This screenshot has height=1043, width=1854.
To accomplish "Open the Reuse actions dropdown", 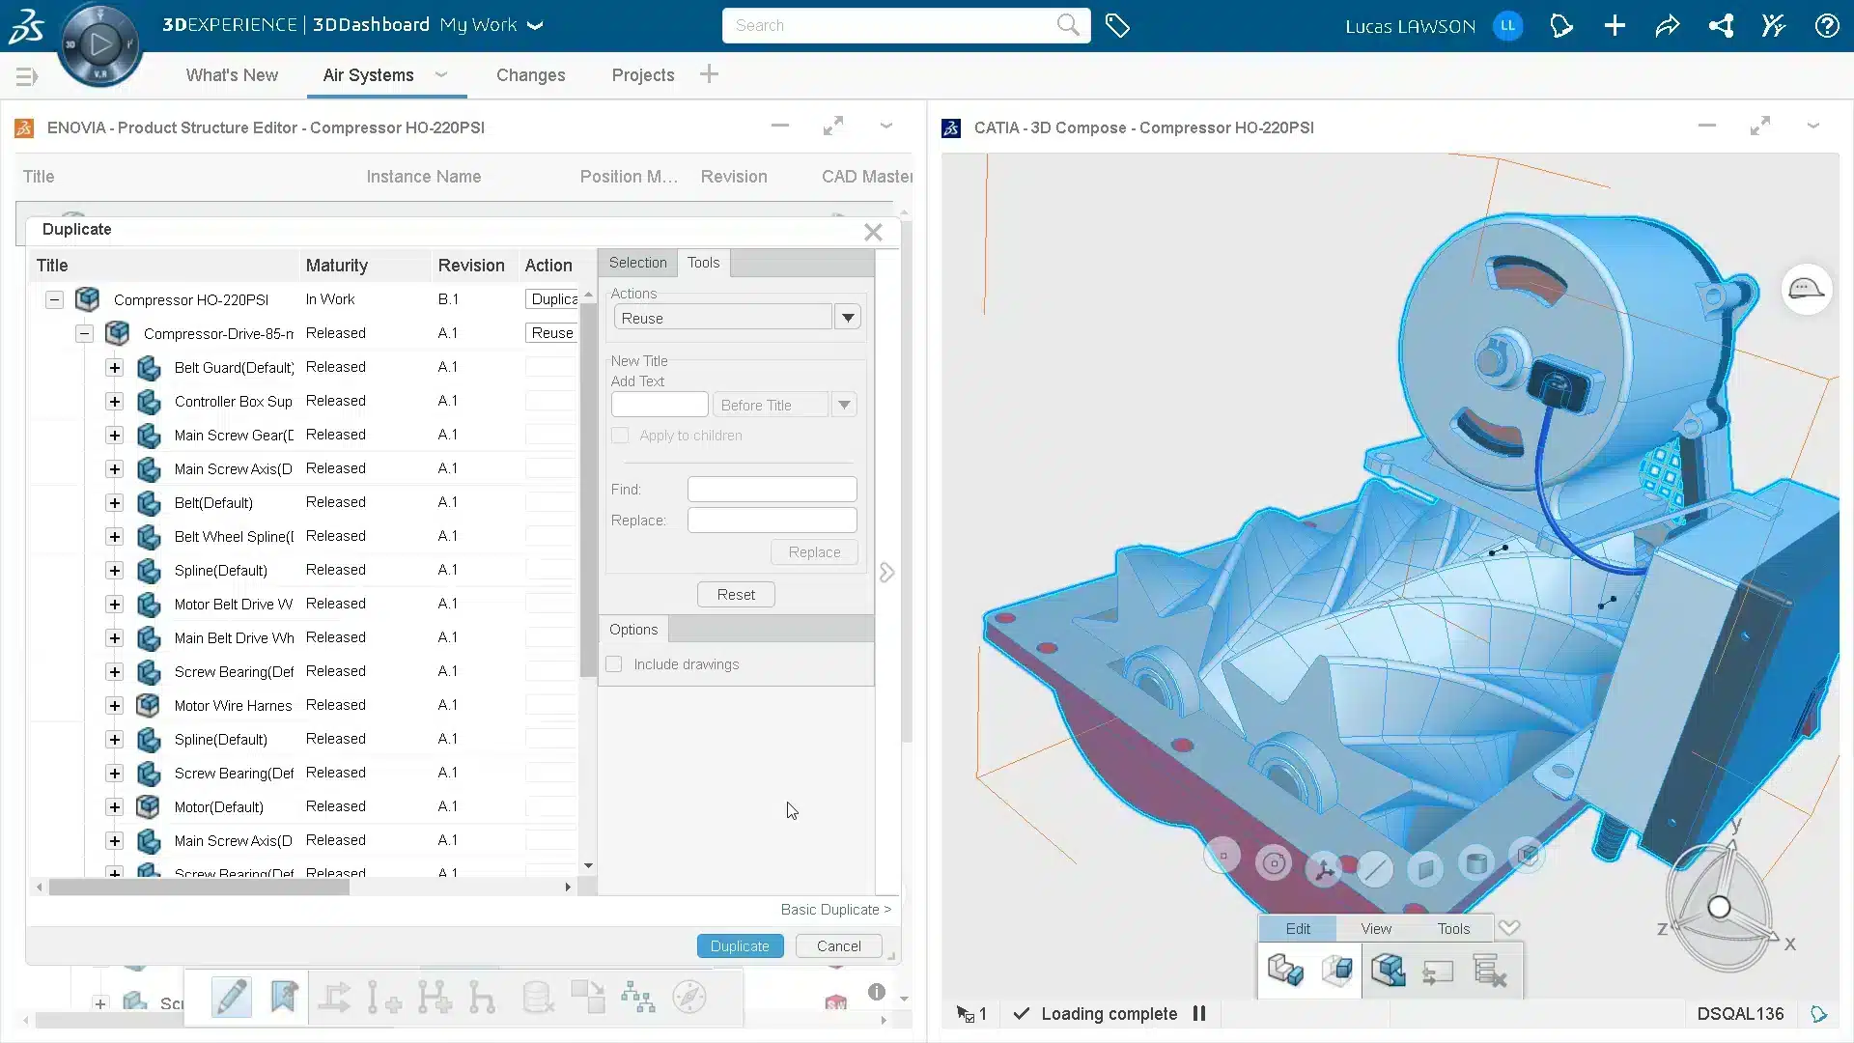I will 848,316.
